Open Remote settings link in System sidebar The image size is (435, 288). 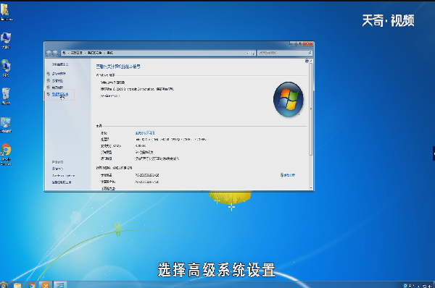tap(57, 80)
